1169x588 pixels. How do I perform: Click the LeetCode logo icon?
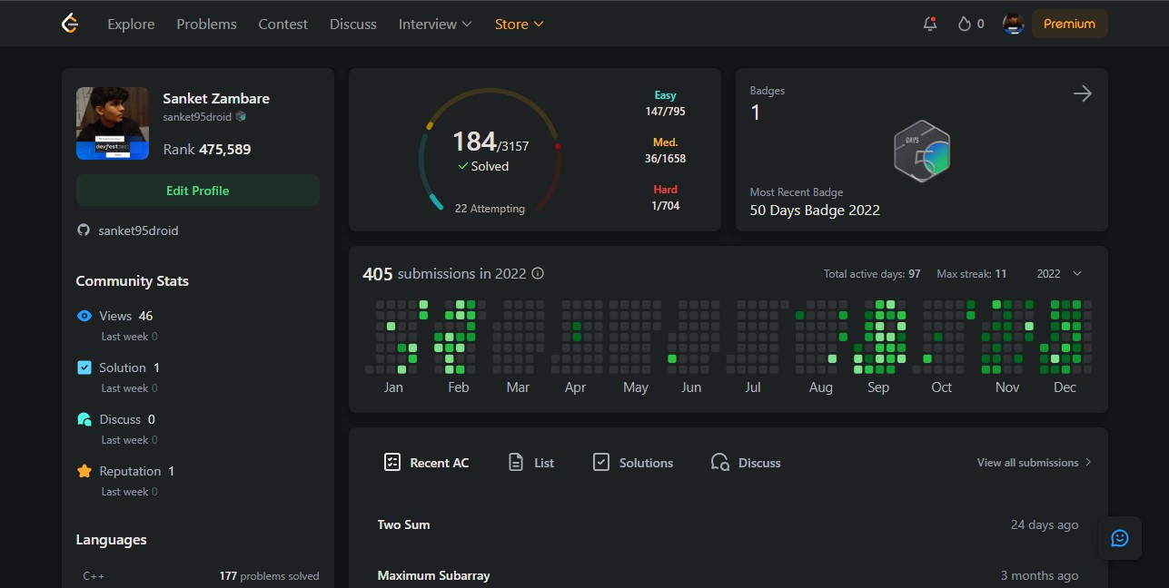pos(69,24)
